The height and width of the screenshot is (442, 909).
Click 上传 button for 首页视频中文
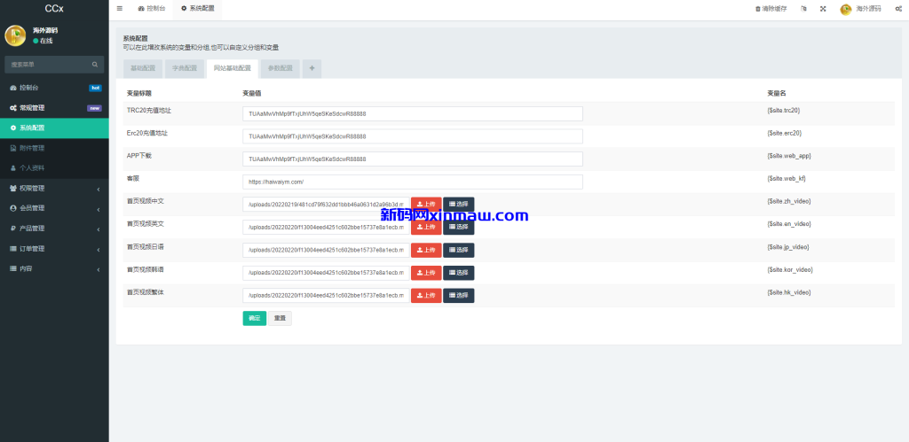click(x=425, y=204)
